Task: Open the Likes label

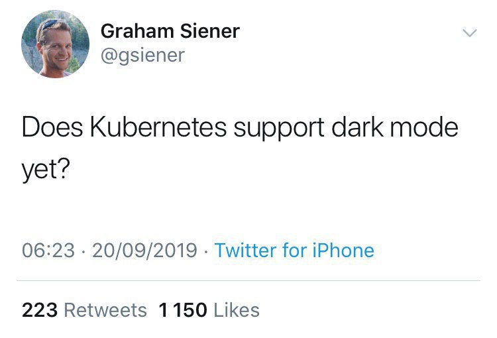Action: [x=237, y=310]
